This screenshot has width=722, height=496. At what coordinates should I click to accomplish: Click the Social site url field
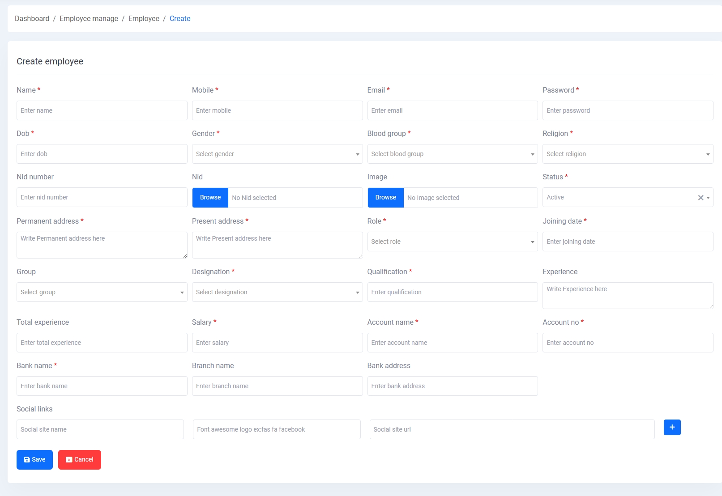tap(512, 429)
